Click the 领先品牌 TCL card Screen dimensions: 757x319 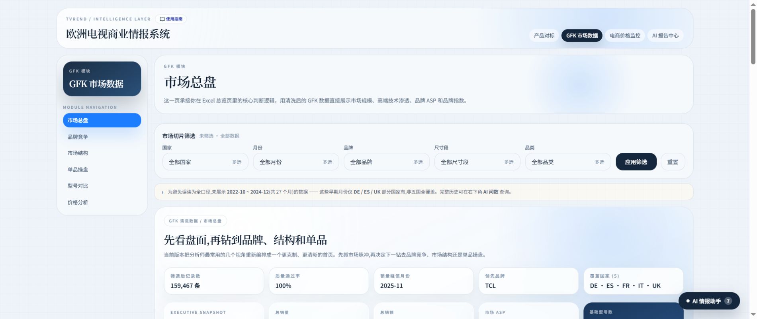click(528, 281)
